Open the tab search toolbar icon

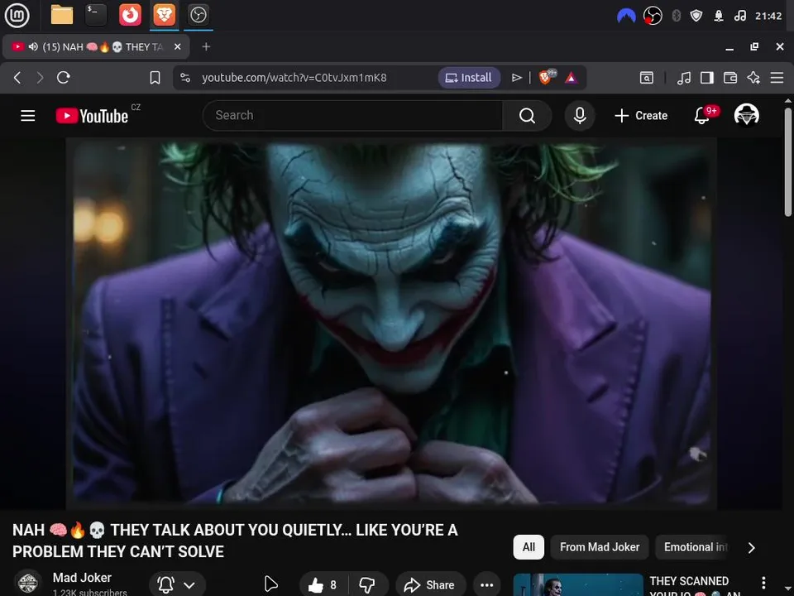(x=647, y=78)
